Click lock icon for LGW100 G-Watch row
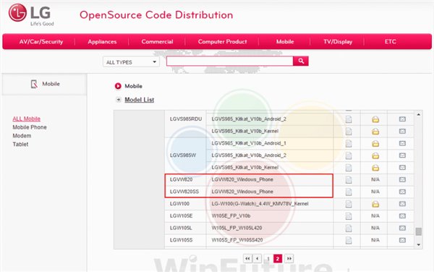The image size is (434, 272). point(375,204)
